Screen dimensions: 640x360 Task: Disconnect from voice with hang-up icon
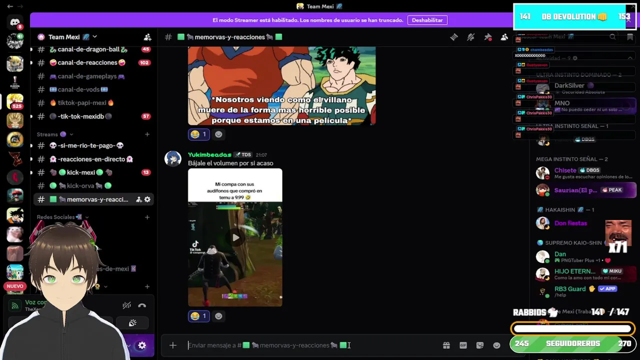point(142,305)
